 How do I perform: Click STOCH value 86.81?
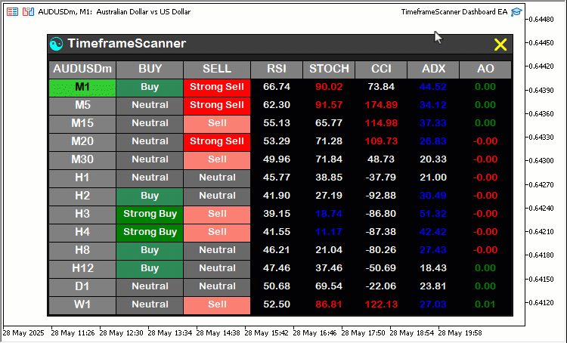(x=329, y=304)
